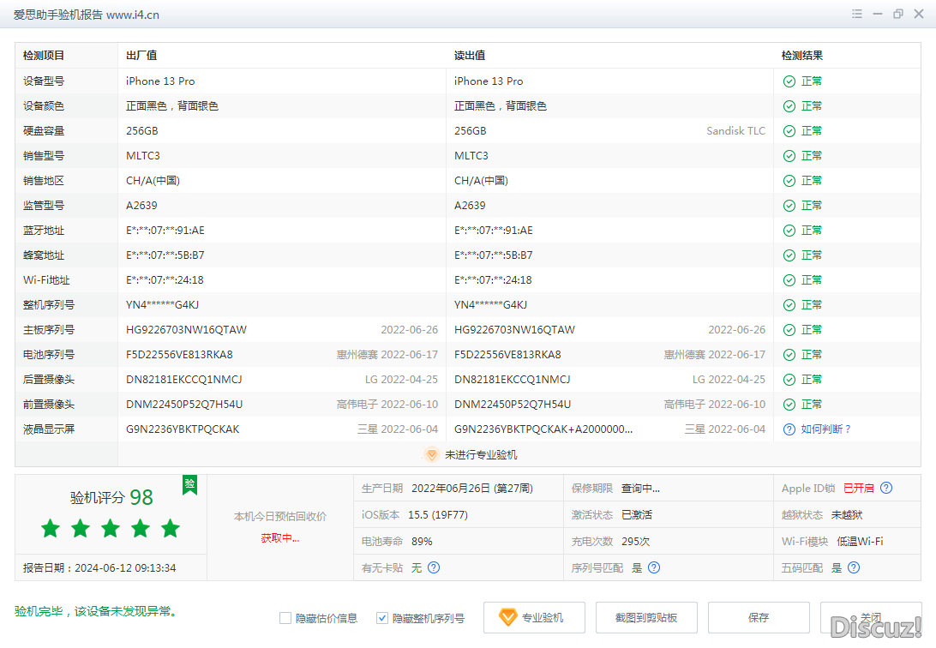Select read value DNM22450P52Q7H54U

(x=513, y=405)
